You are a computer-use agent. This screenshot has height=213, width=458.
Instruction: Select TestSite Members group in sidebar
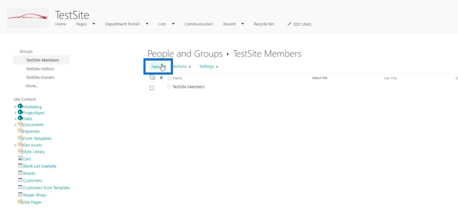pyautogui.click(x=42, y=60)
